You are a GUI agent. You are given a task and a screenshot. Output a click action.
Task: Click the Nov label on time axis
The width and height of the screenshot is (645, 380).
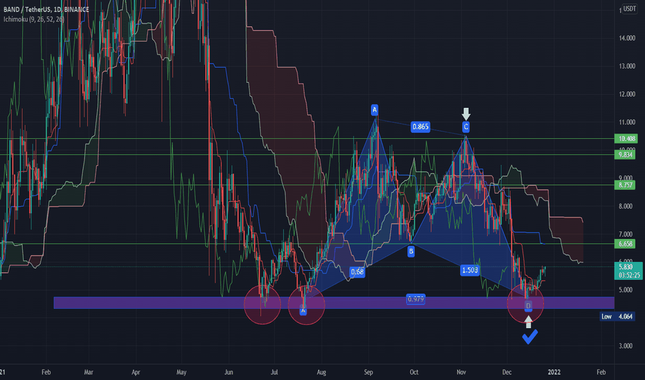tap(462, 372)
